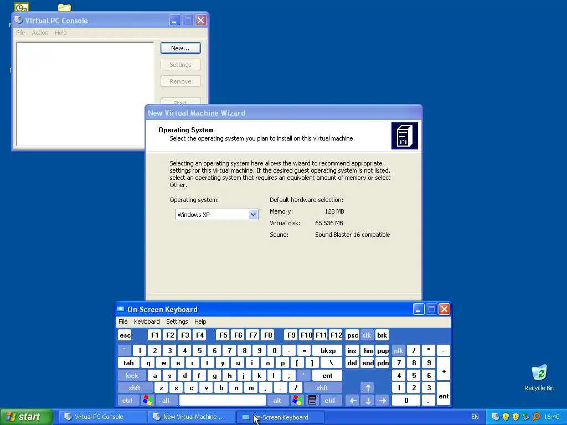Click the numpad plus key
The height and width of the screenshot is (425, 567).
[x=444, y=369]
